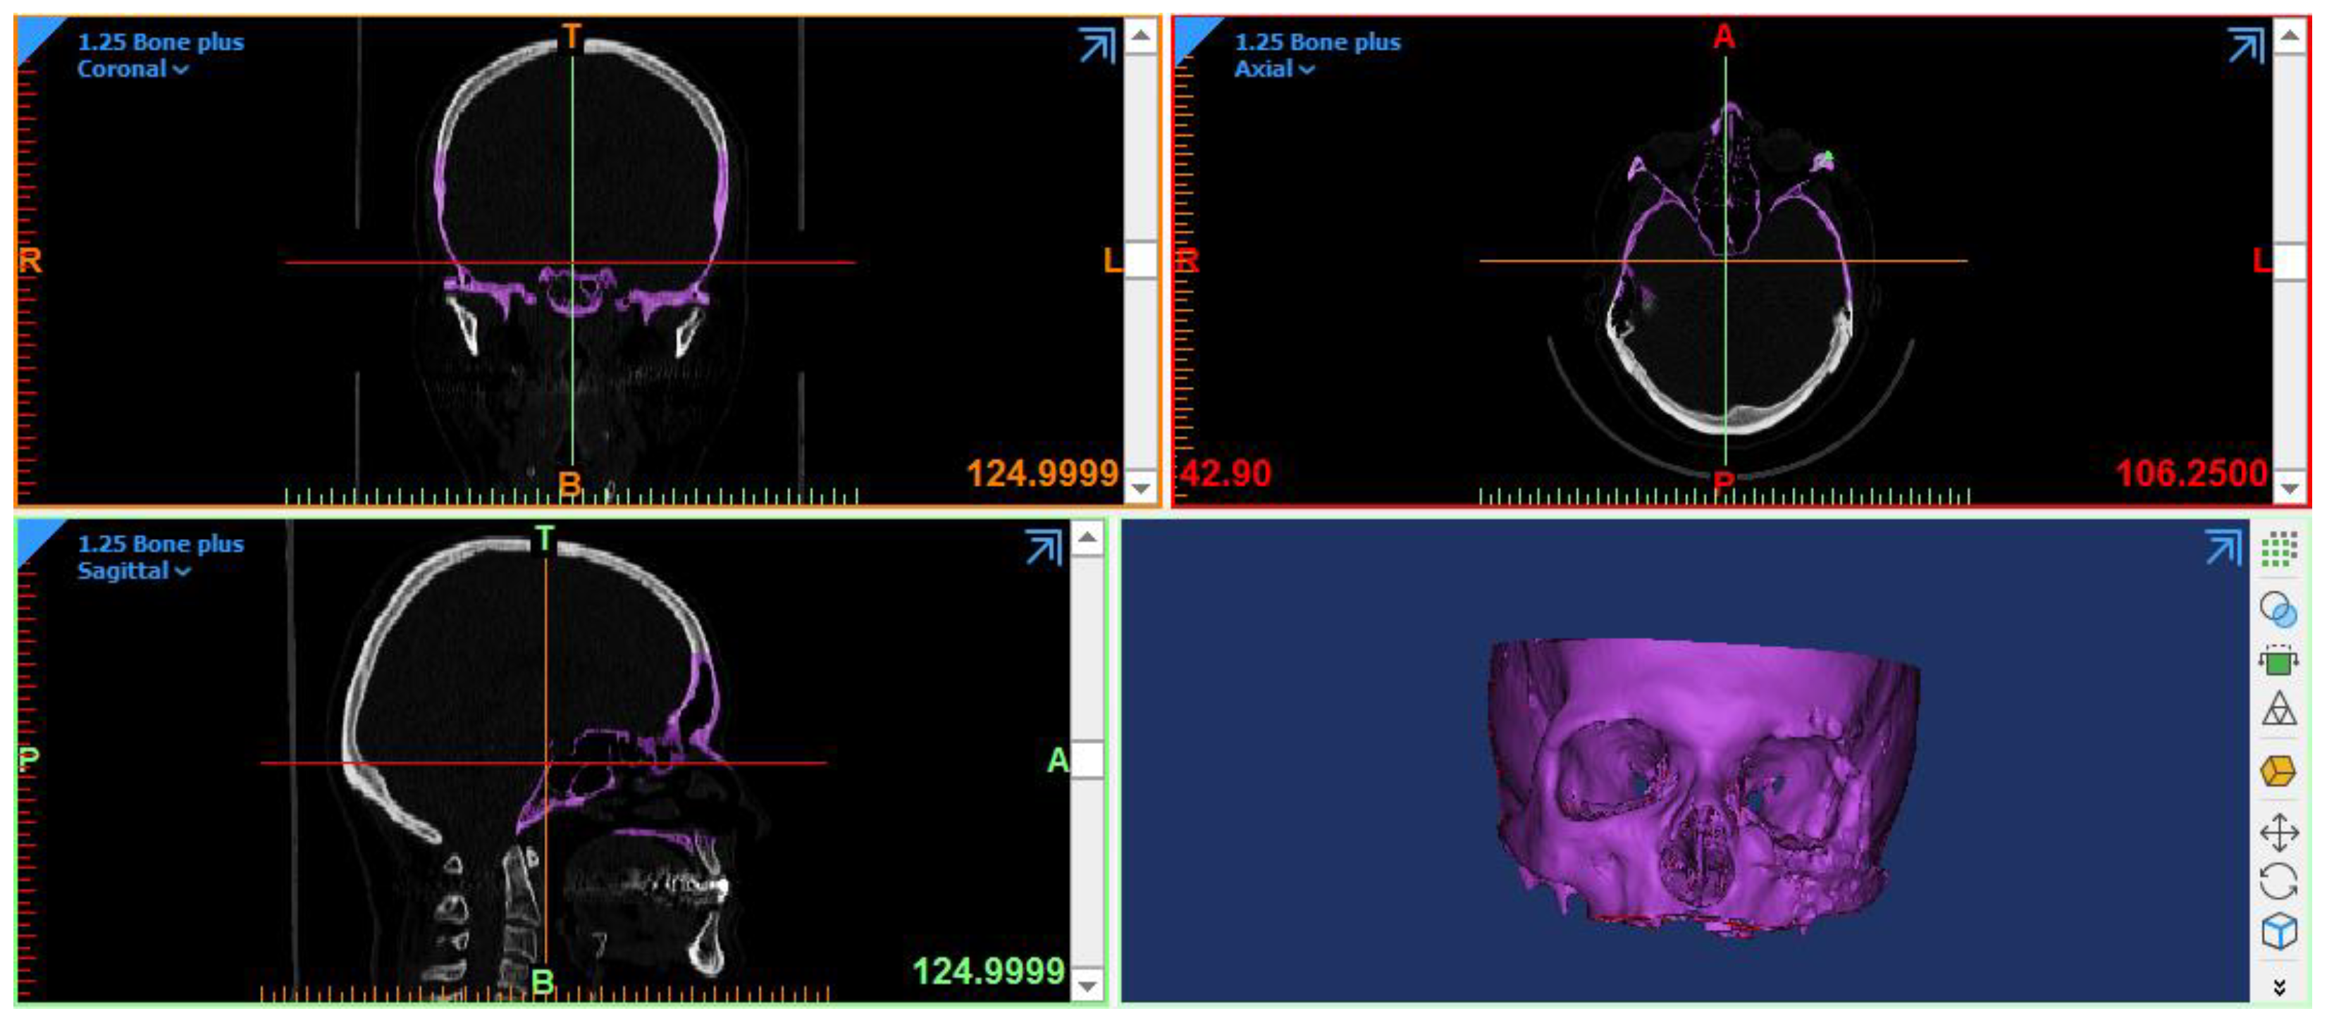Maximize the Coronal viewport with arrow icon
This screenshot has width=2327, height=1030.
point(1097,45)
